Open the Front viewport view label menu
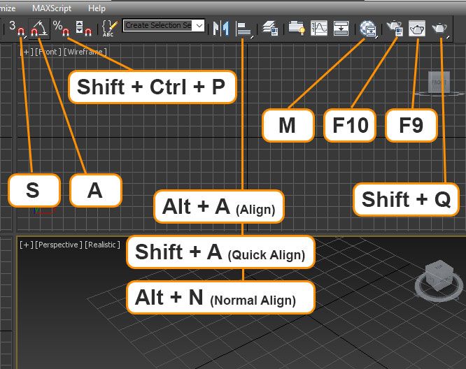466x369 pixels. pyautogui.click(x=48, y=52)
